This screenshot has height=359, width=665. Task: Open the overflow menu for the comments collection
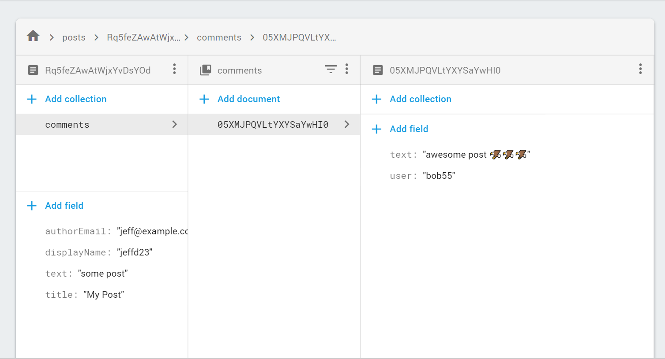click(347, 69)
